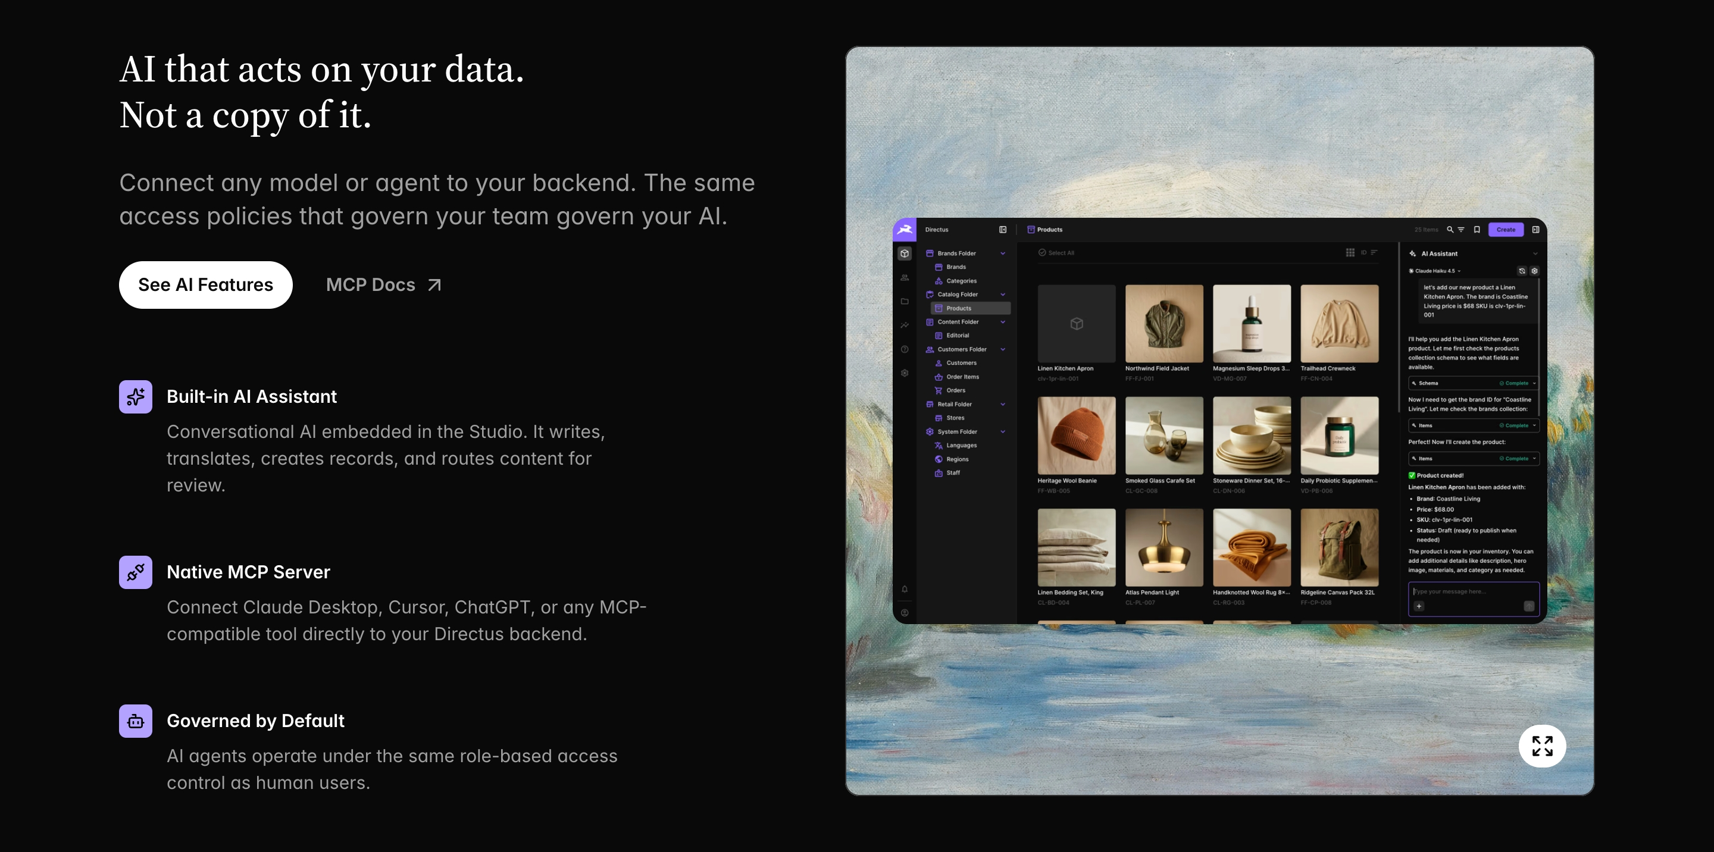Screen dimensions: 1714x852
Task: Toggle Select All checkbox
Action: point(1056,253)
